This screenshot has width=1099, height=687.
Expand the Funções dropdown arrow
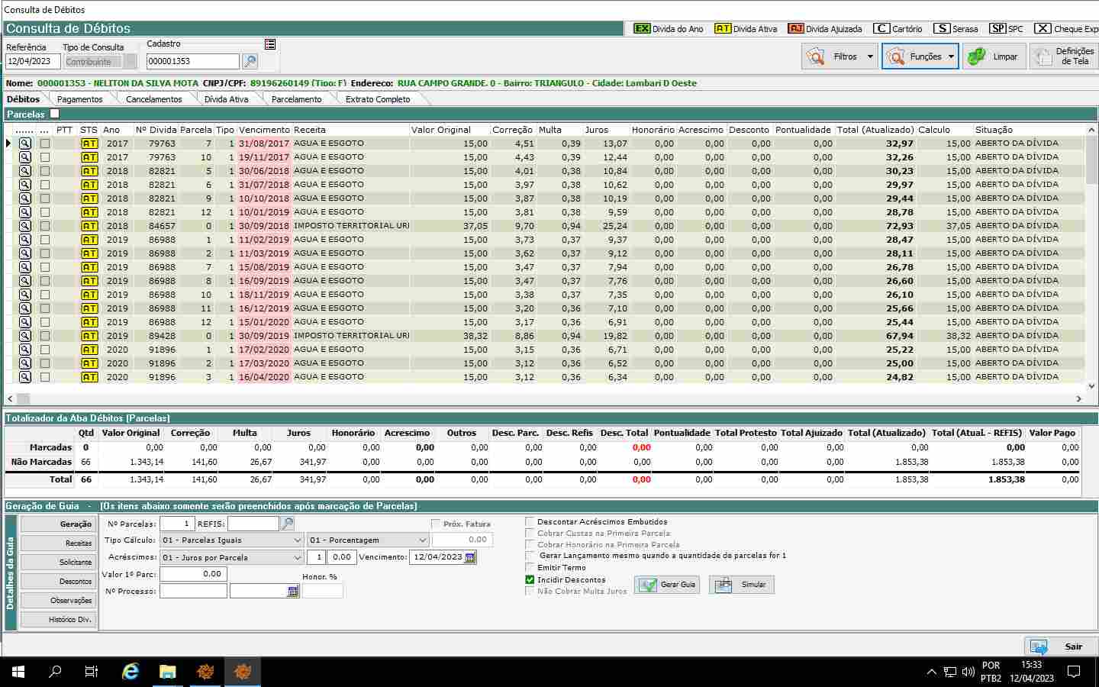951,56
